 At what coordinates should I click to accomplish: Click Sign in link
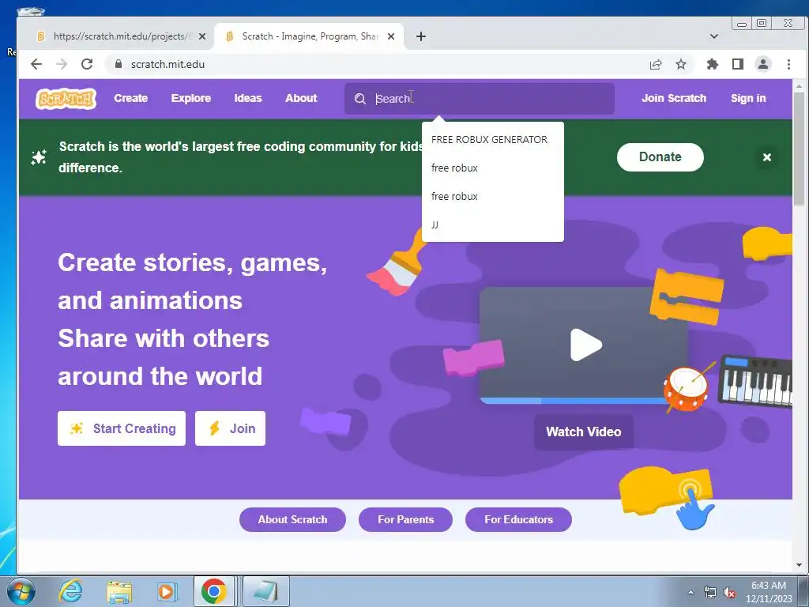coord(748,98)
